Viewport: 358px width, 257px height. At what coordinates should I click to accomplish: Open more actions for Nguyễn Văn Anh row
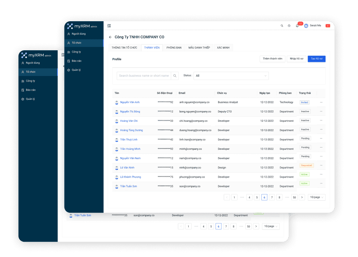321,102
